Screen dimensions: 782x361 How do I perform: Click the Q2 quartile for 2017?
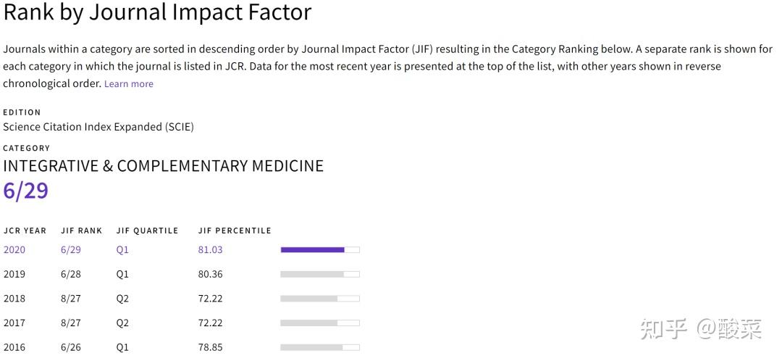[122, 323]
